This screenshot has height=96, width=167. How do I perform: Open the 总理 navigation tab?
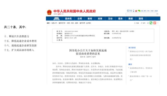point(80,19)
